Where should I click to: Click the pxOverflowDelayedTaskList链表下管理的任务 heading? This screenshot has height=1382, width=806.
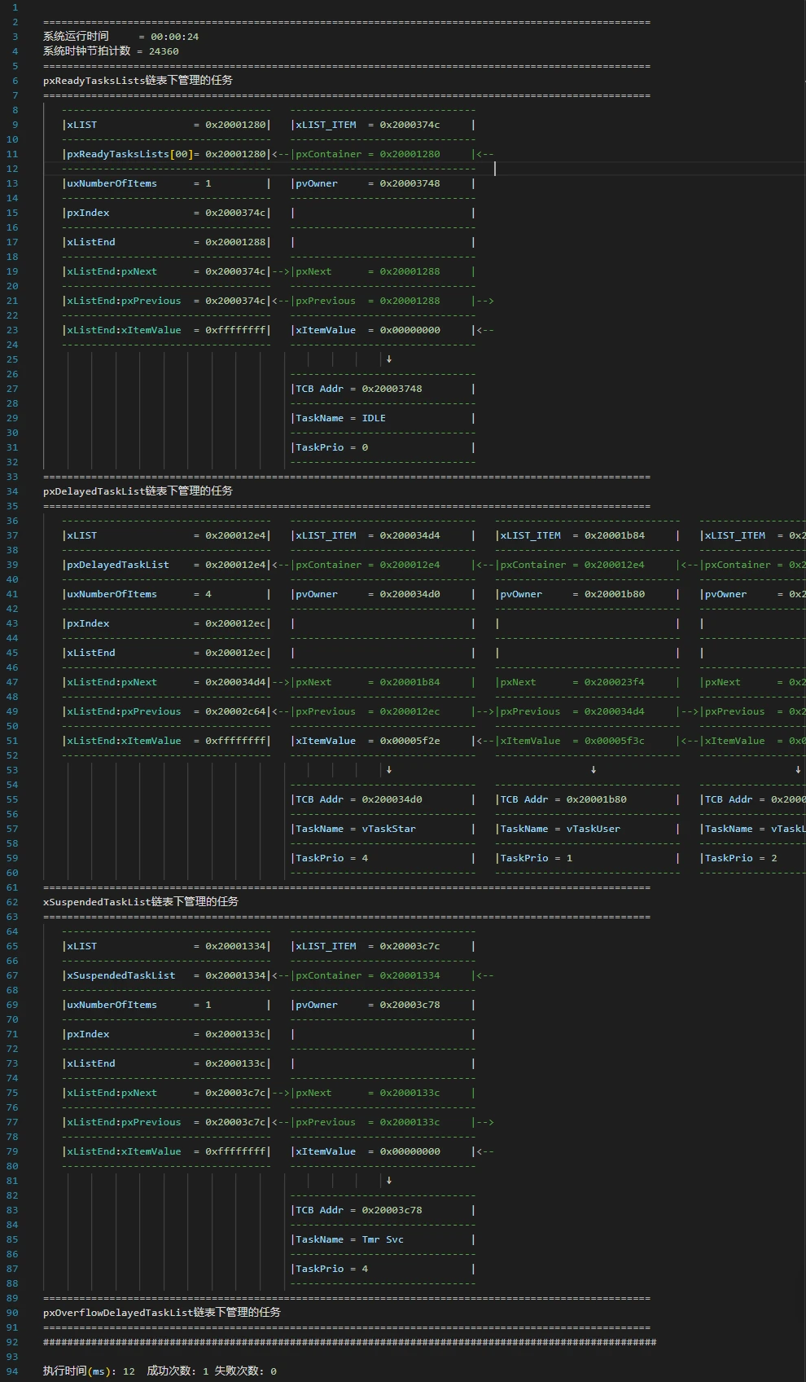point(162,1313)
